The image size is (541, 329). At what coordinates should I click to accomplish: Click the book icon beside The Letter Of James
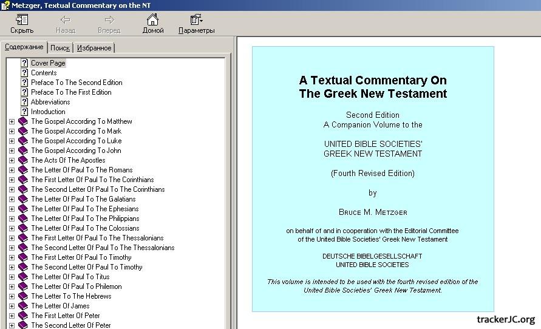23,306
